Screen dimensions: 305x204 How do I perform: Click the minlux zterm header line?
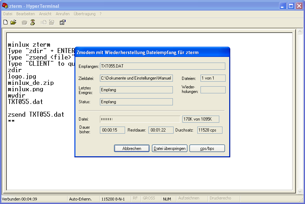(x=29, y=45)
